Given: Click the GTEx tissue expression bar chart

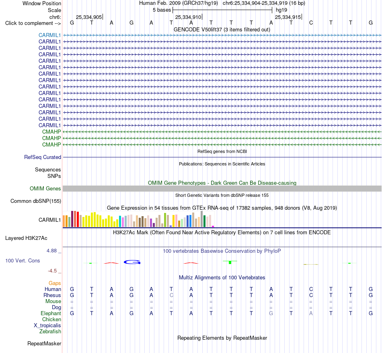Looking at the screenshot, I should 138,219.
